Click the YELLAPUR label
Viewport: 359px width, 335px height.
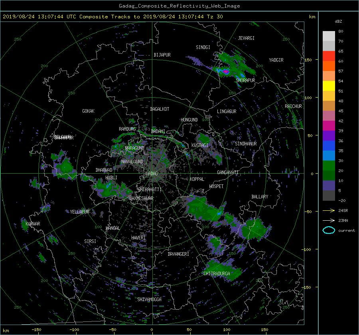click(79, 212)
